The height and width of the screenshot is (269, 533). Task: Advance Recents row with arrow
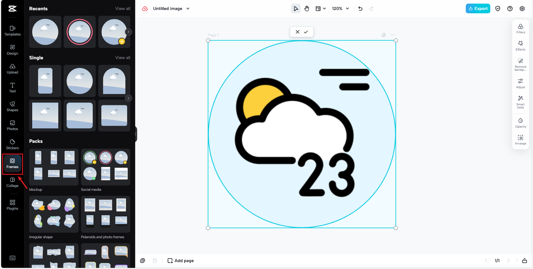click(128, 32)
